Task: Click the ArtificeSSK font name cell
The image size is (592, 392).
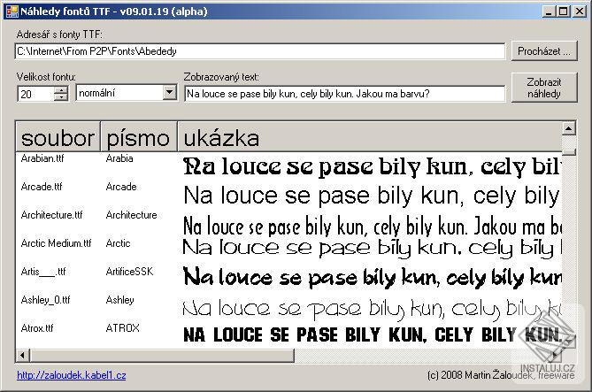Action: point(129,272)
